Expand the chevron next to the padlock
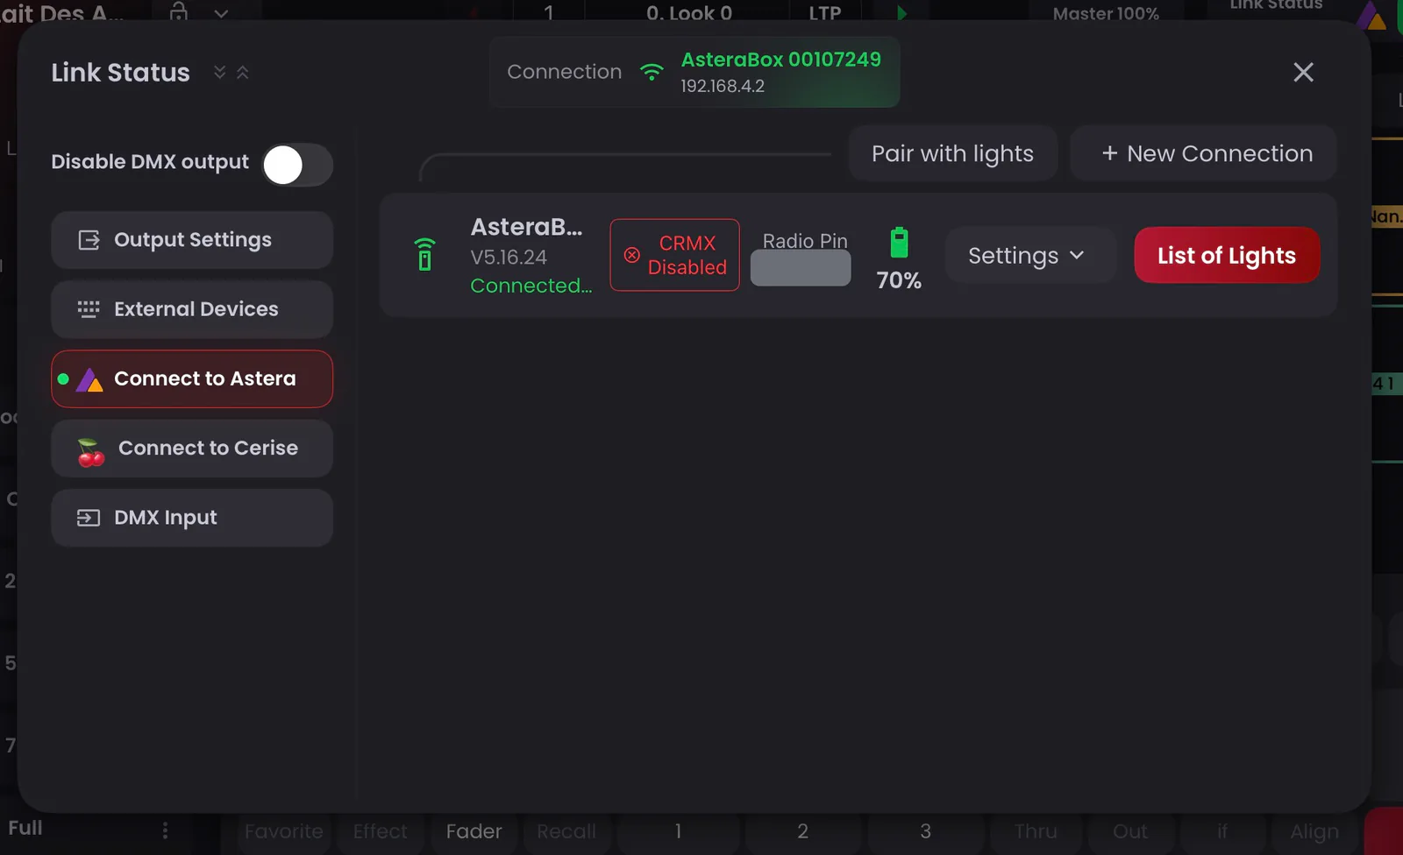 click(x=221, y=13)
